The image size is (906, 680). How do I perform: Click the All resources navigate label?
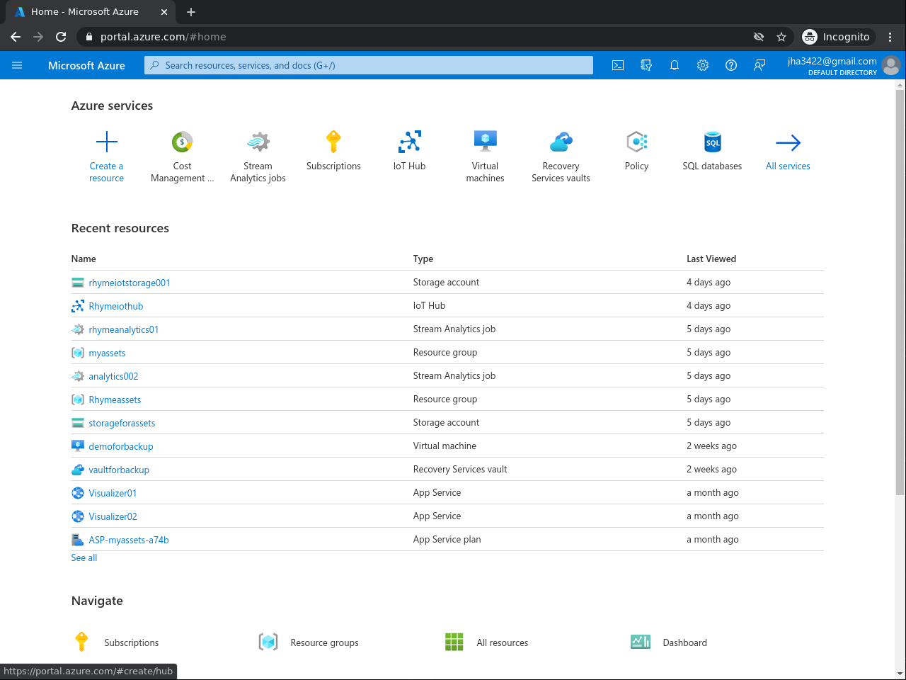[503, 642]
